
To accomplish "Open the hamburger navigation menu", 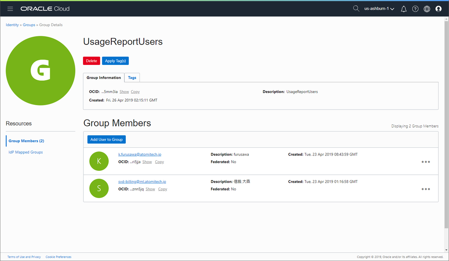I will point(10,9).
